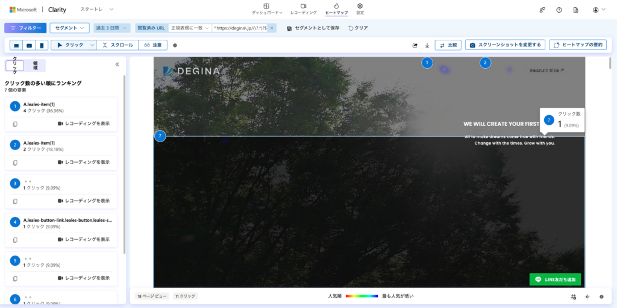Screen dimensions: 617x308
Task: Open the 正規表現に一致 match type dropdown
Action: click(190, 28)
